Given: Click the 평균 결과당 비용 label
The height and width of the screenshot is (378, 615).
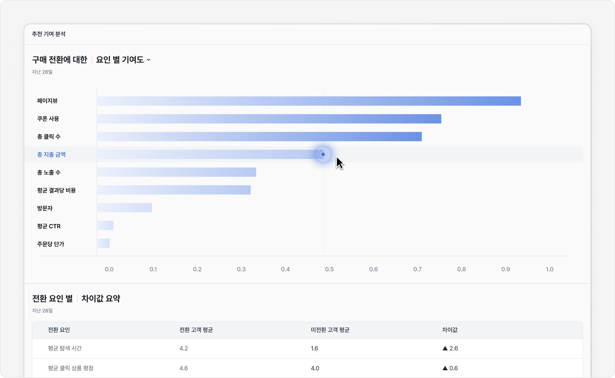Looking at the screenshot, I should (56, 190).
